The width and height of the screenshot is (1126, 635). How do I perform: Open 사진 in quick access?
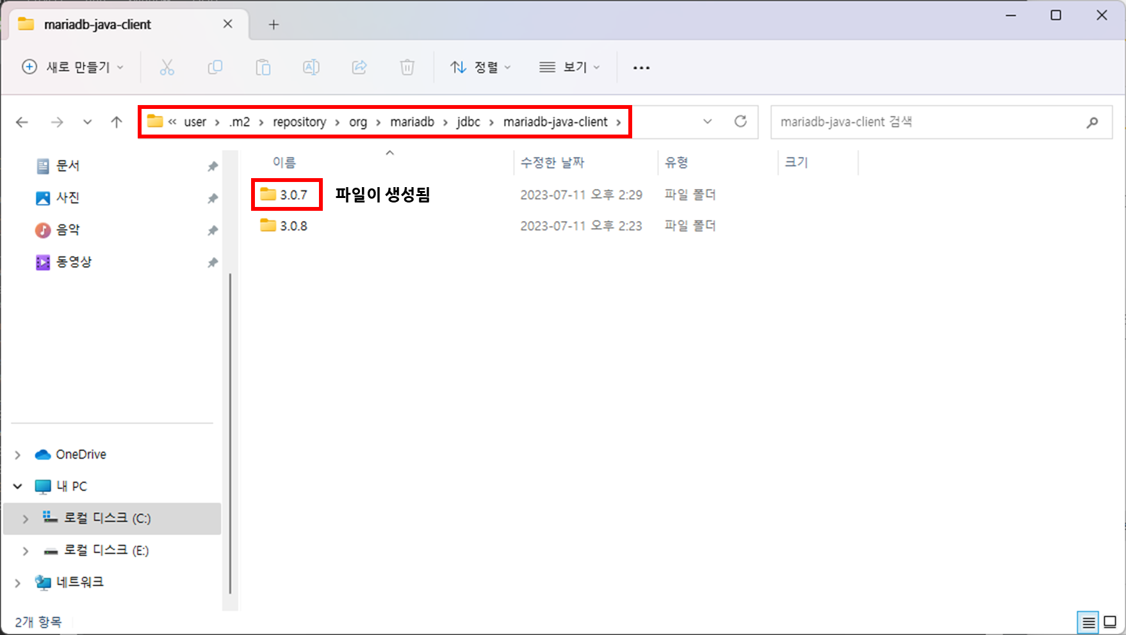point(68,198)
